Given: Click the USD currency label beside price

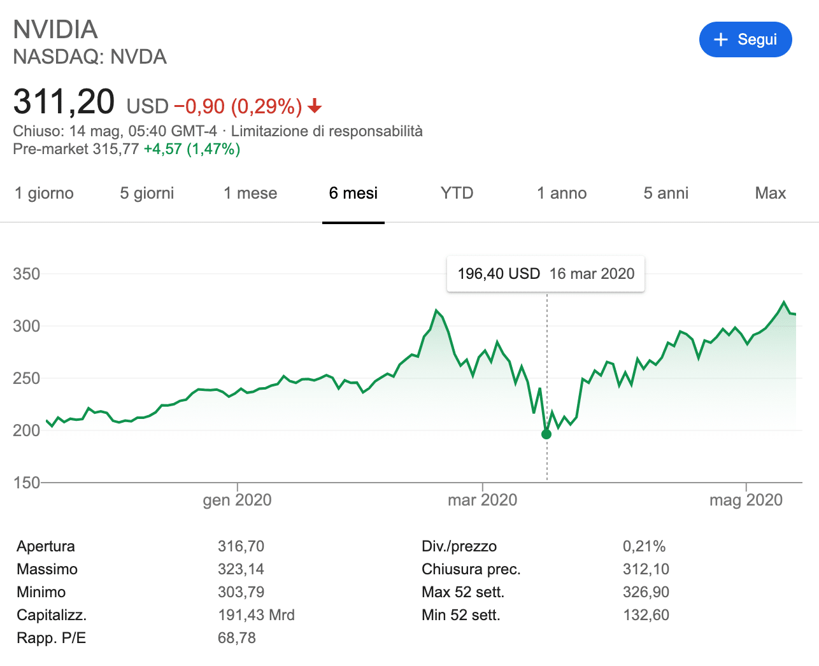Looking at the screenshot, I should 148,106.
